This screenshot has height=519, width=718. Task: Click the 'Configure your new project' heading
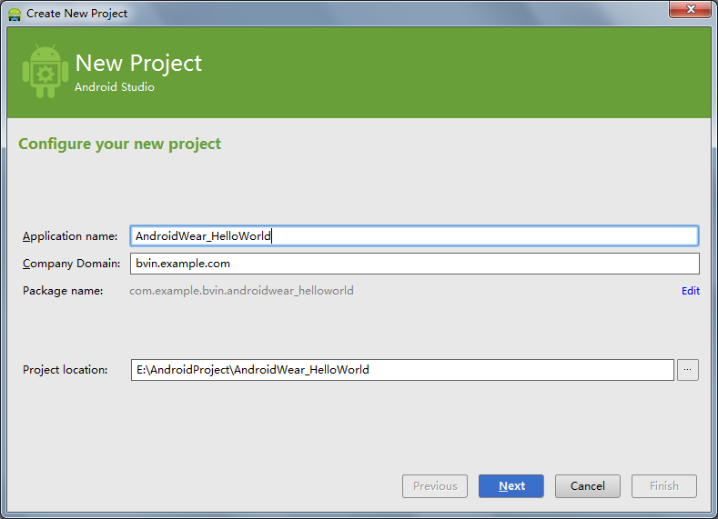pos(119,144)
